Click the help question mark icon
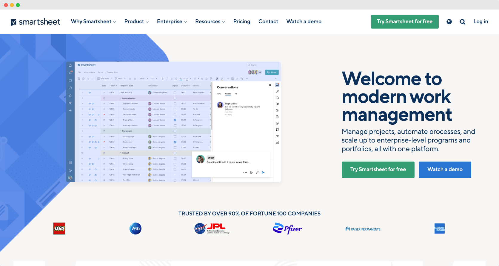The image size is (499, 266). pyautogui.click(x=70, y=170)
